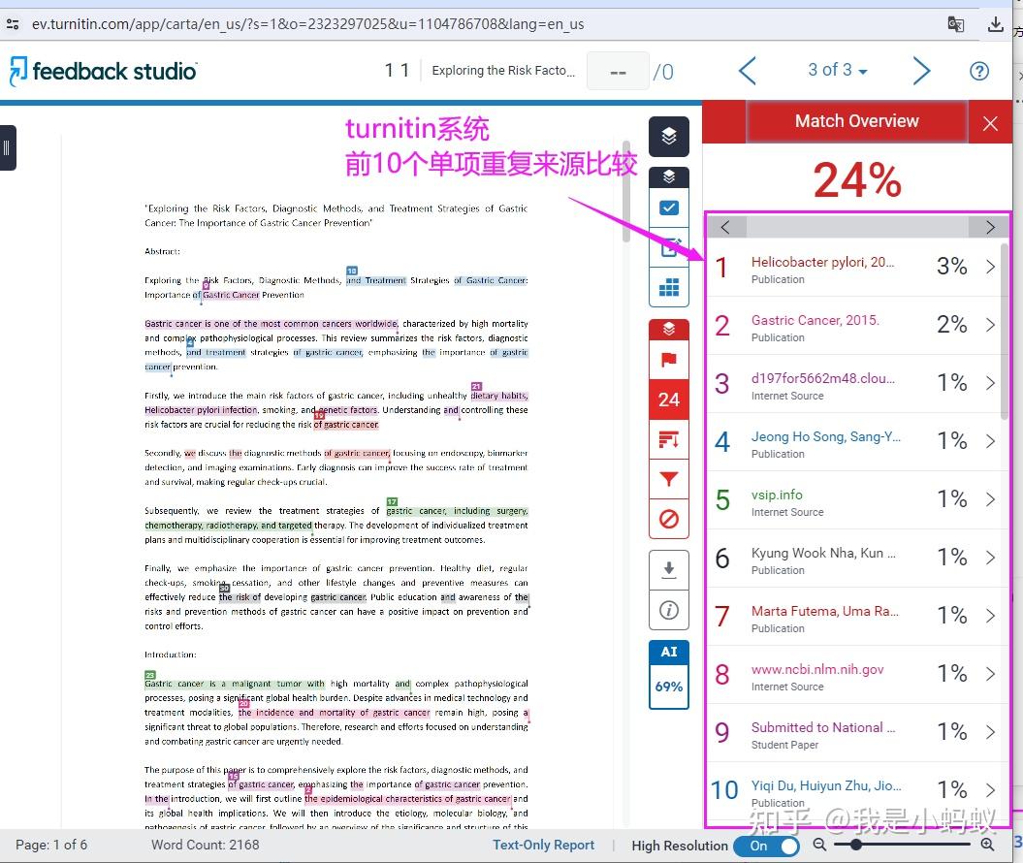1023x863 pixels.
Task: Download the Similarity Report
Action: click(668, 569)
